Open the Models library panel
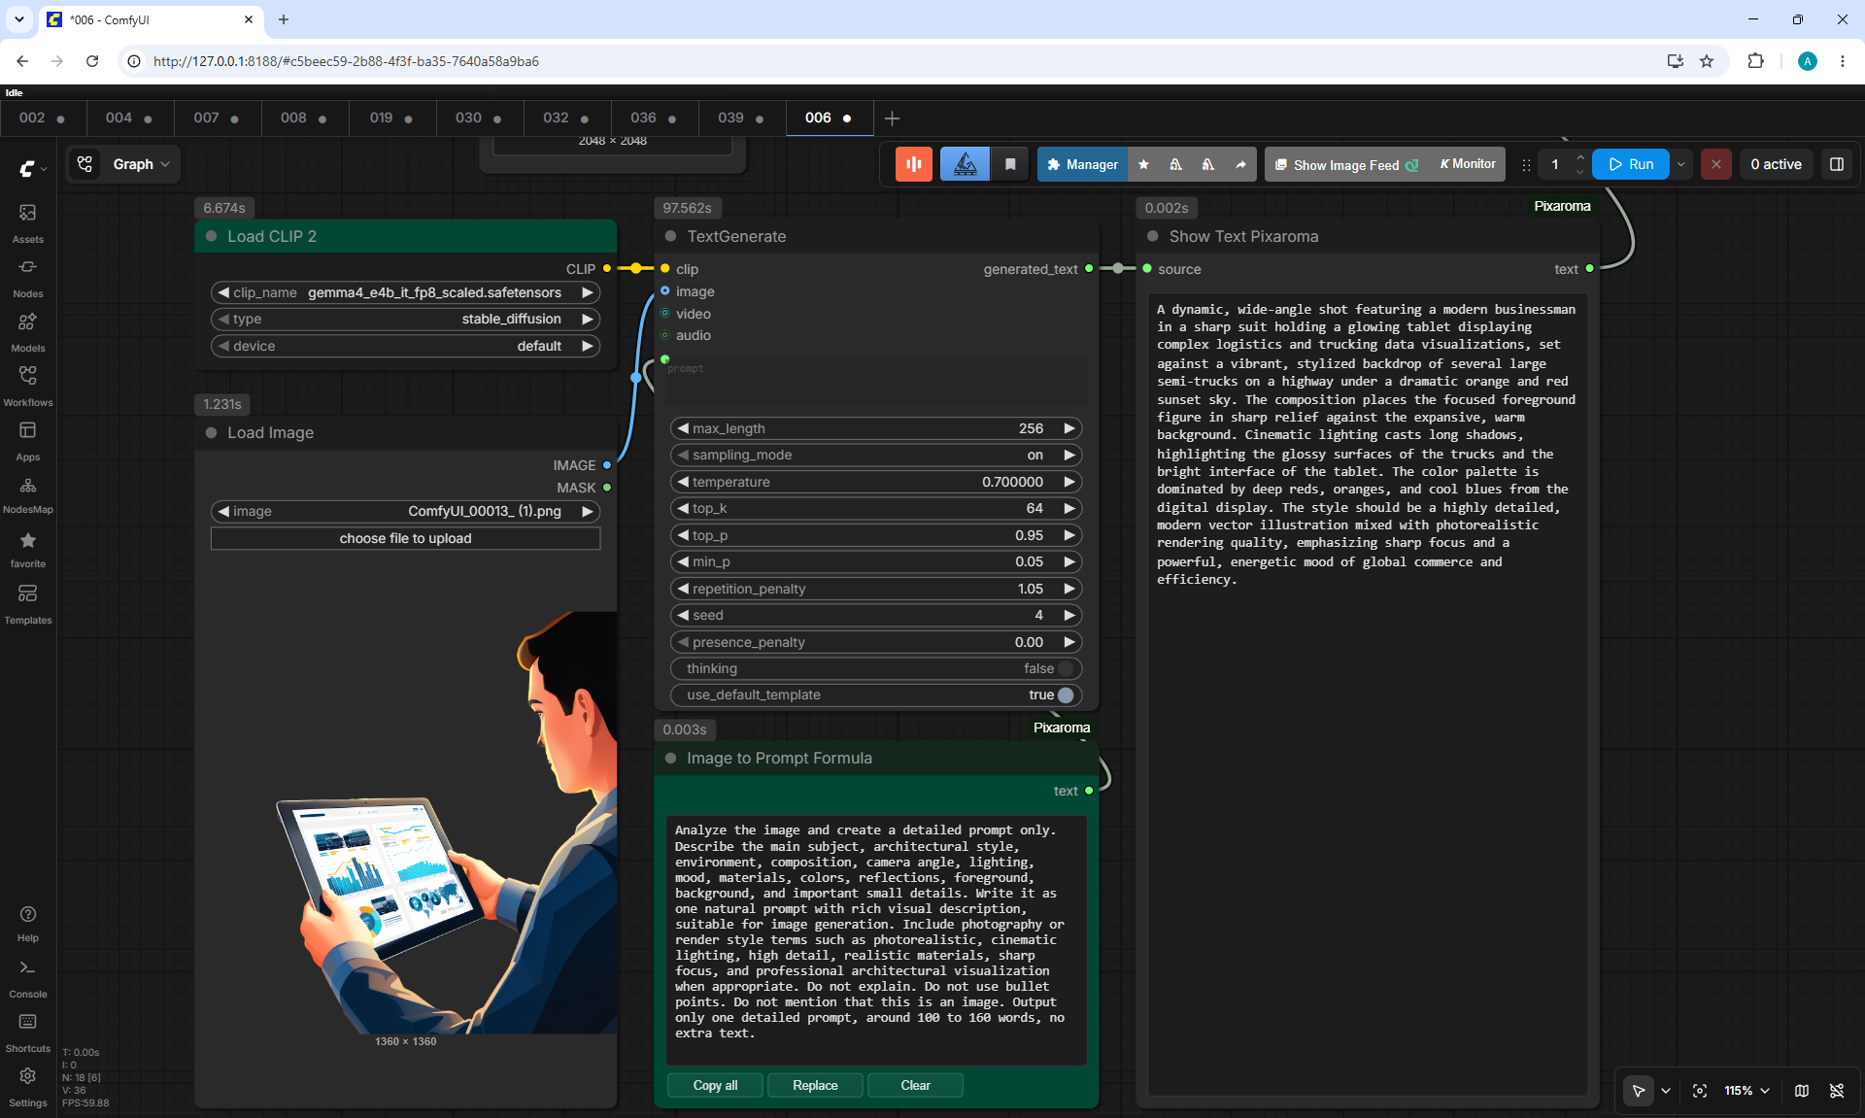This screenshot has height=1118, width=1865. click(28, 331)
